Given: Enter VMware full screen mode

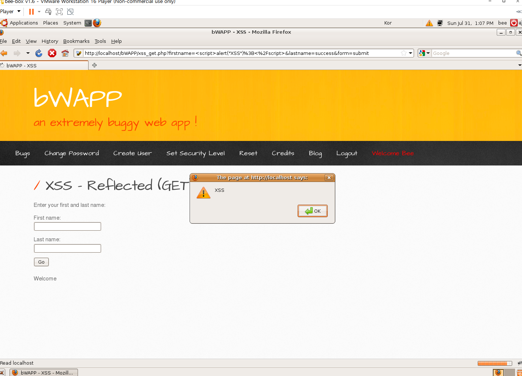Looking at the screenshot, I should click(x=59, y=12).
